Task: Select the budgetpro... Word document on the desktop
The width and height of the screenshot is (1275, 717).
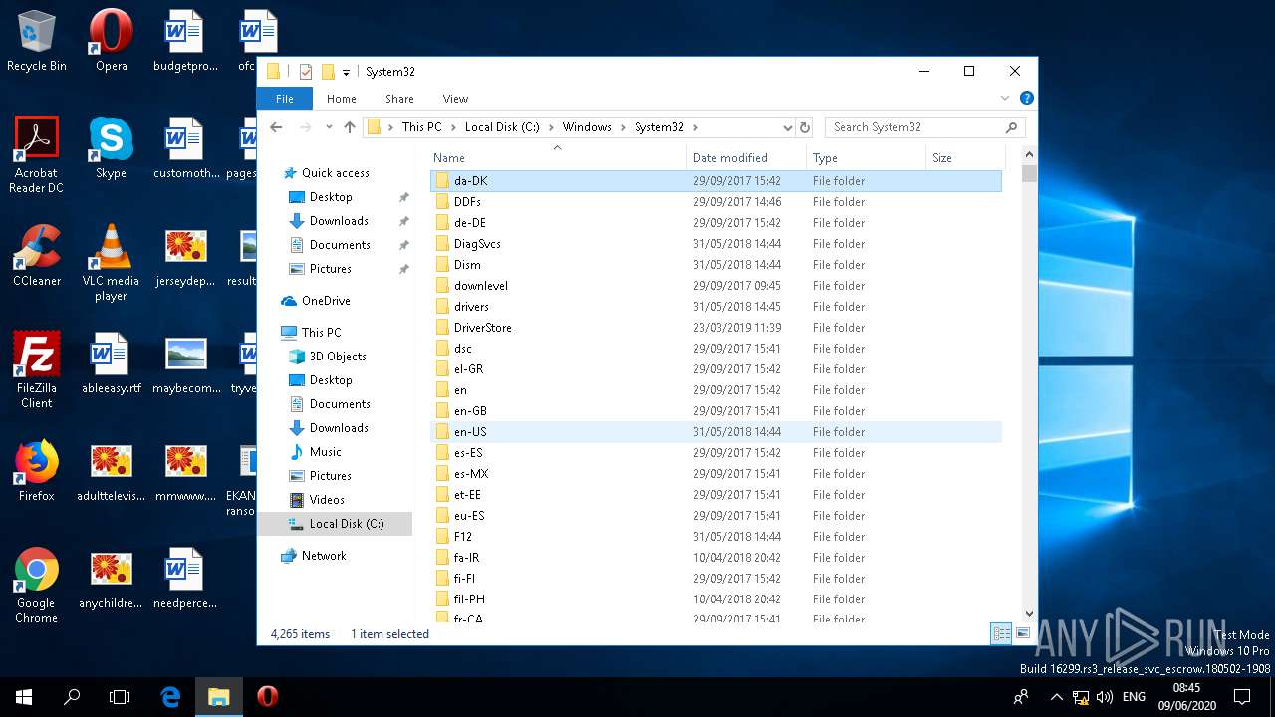Action: tap(185, 41)
